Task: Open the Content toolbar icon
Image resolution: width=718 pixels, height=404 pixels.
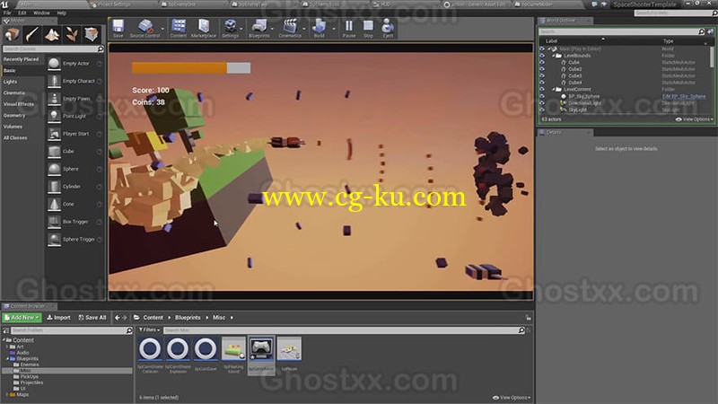Action: coord(178,29)
